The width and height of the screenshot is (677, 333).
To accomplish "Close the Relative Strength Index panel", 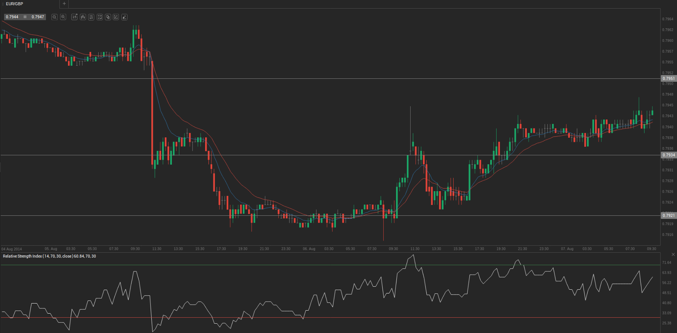I will [x=673, y=255].
